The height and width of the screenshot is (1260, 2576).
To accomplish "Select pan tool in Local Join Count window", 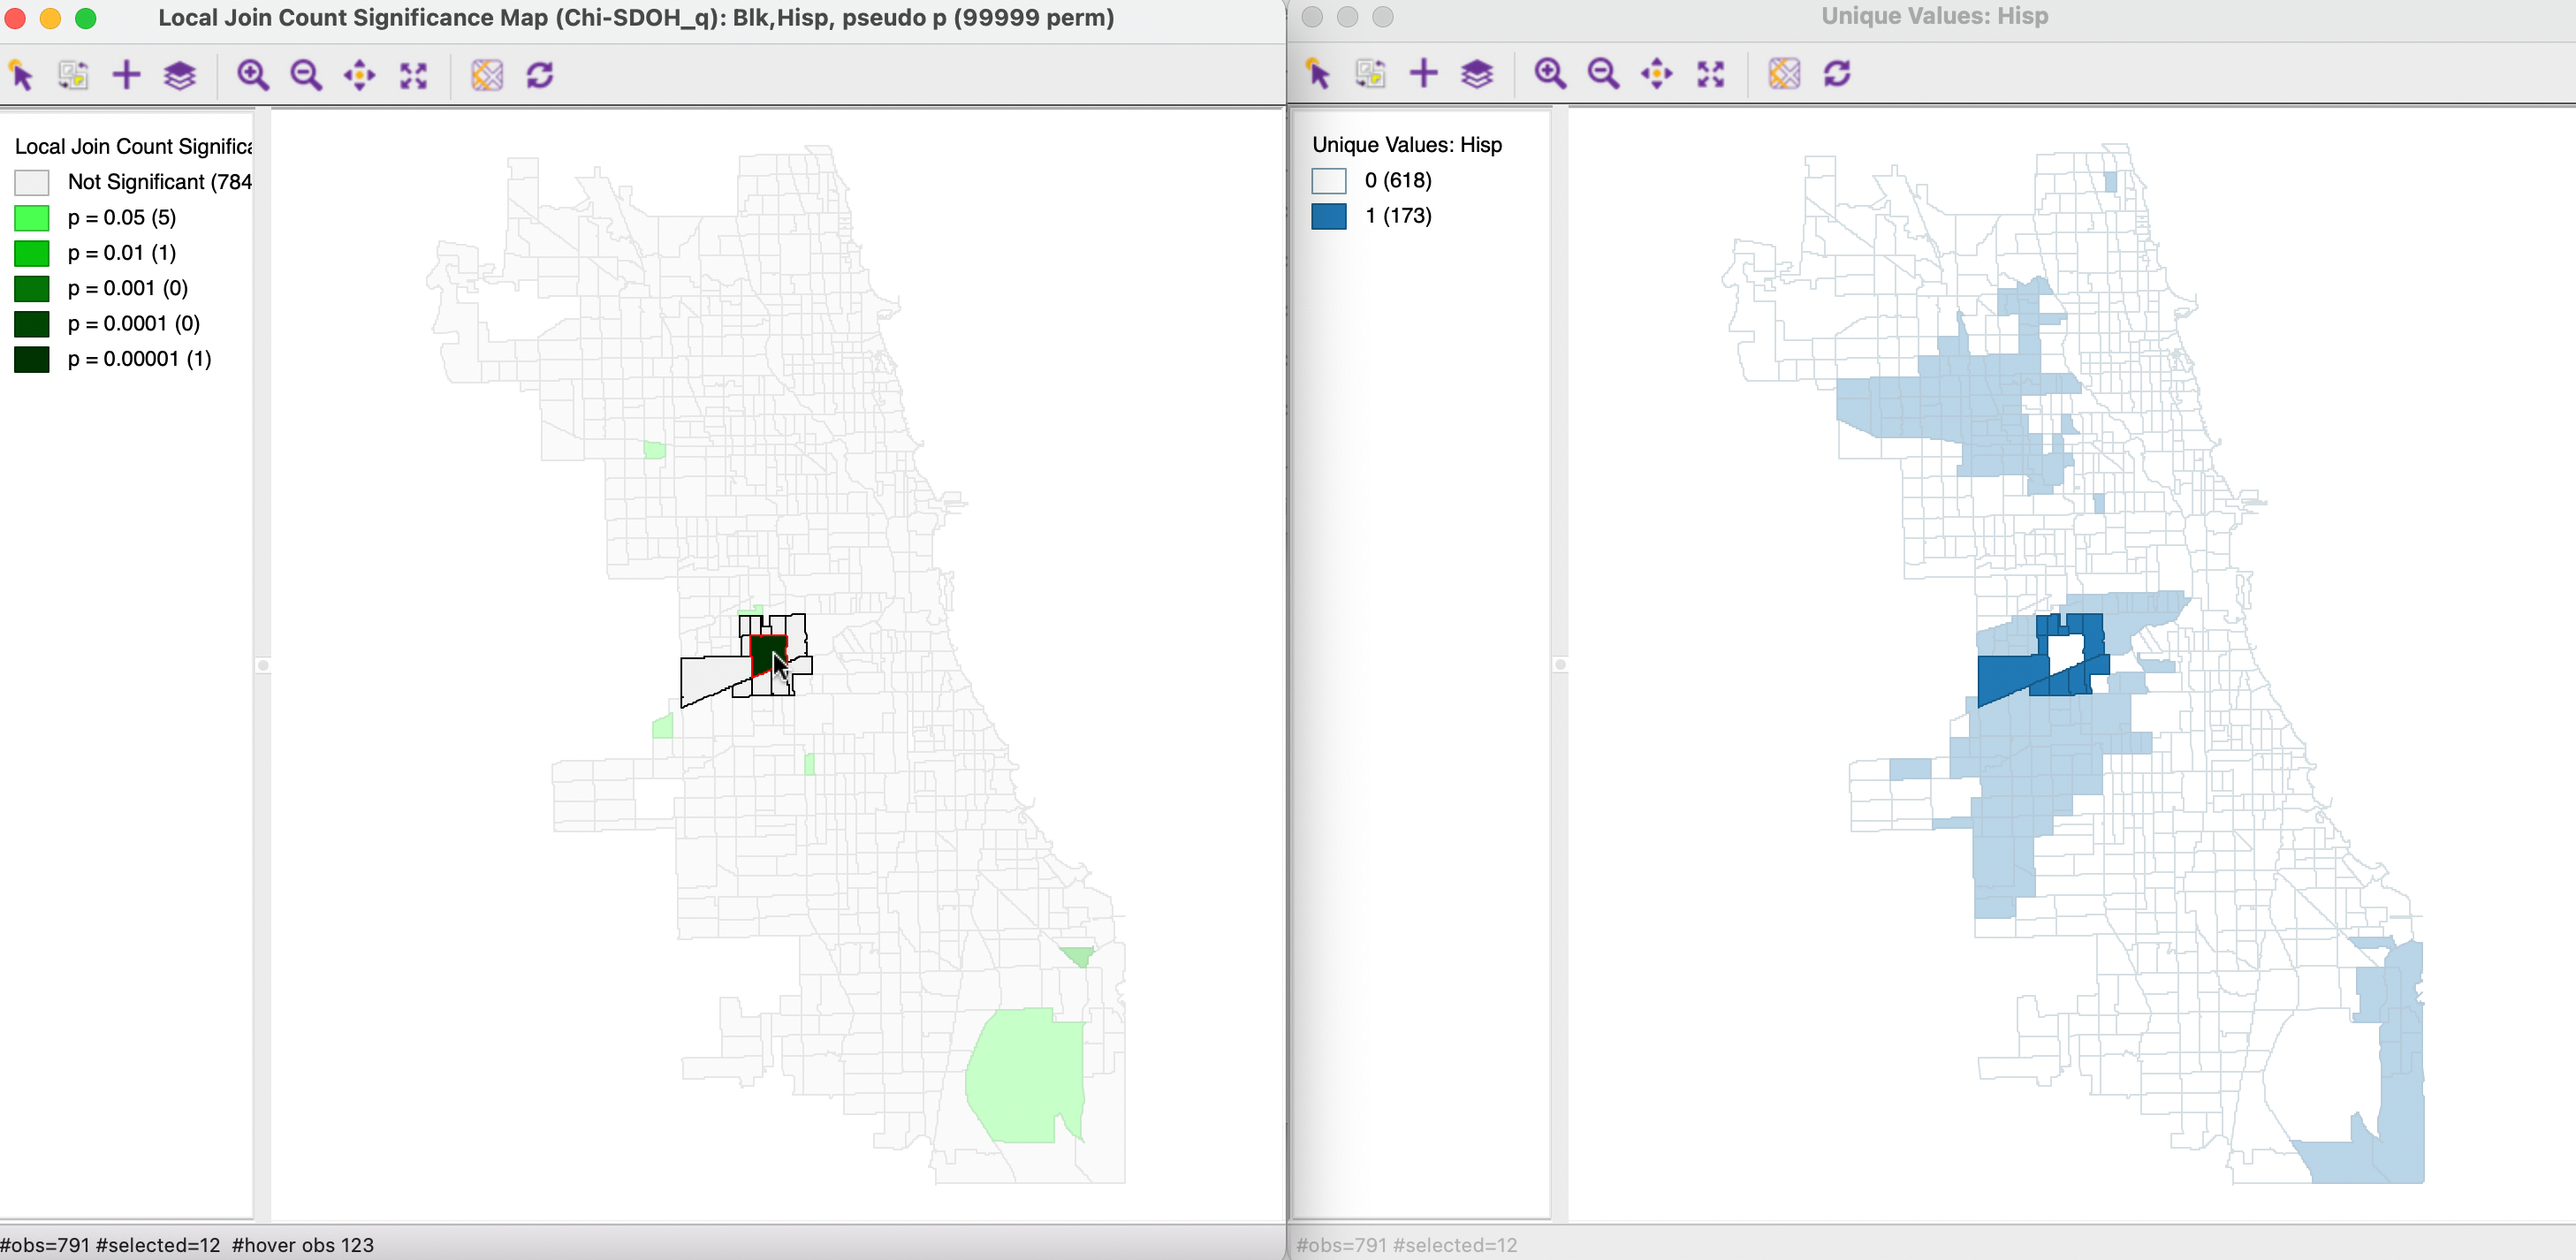I will (x=359, y=75).
